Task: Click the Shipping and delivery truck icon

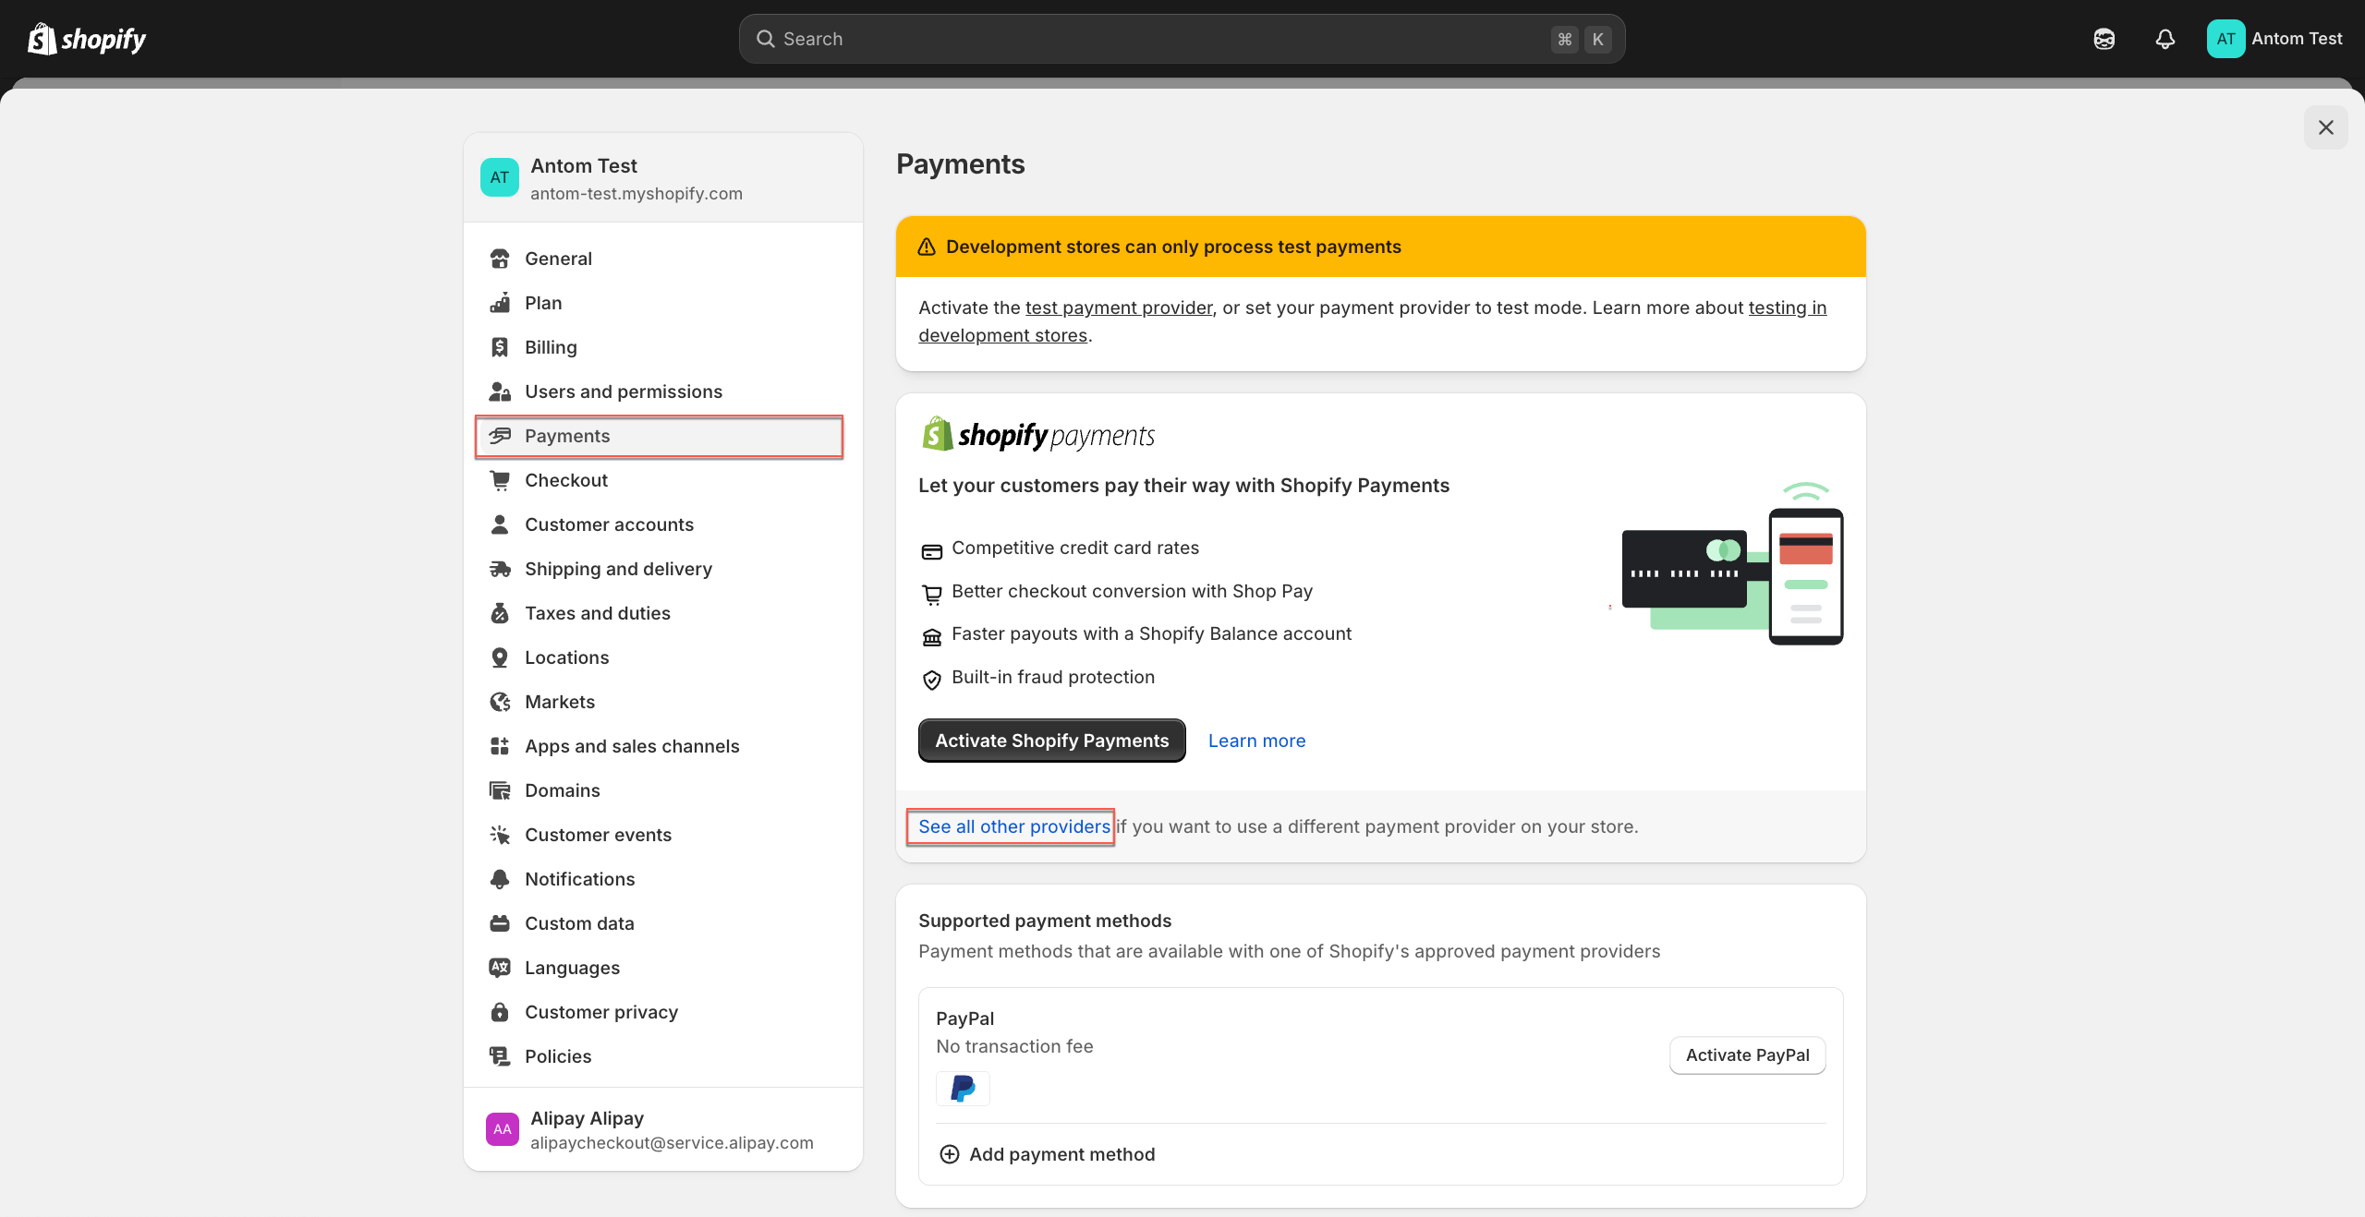Action: pyautogui.click(x=500, y=569)
